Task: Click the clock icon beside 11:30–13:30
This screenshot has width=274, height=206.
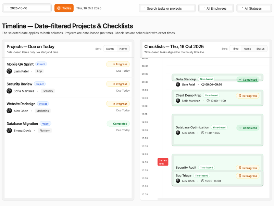Action: (203, 133)
